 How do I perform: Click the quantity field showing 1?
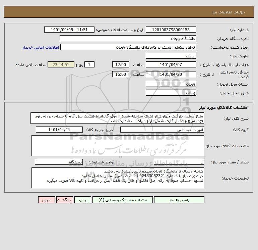179,162
